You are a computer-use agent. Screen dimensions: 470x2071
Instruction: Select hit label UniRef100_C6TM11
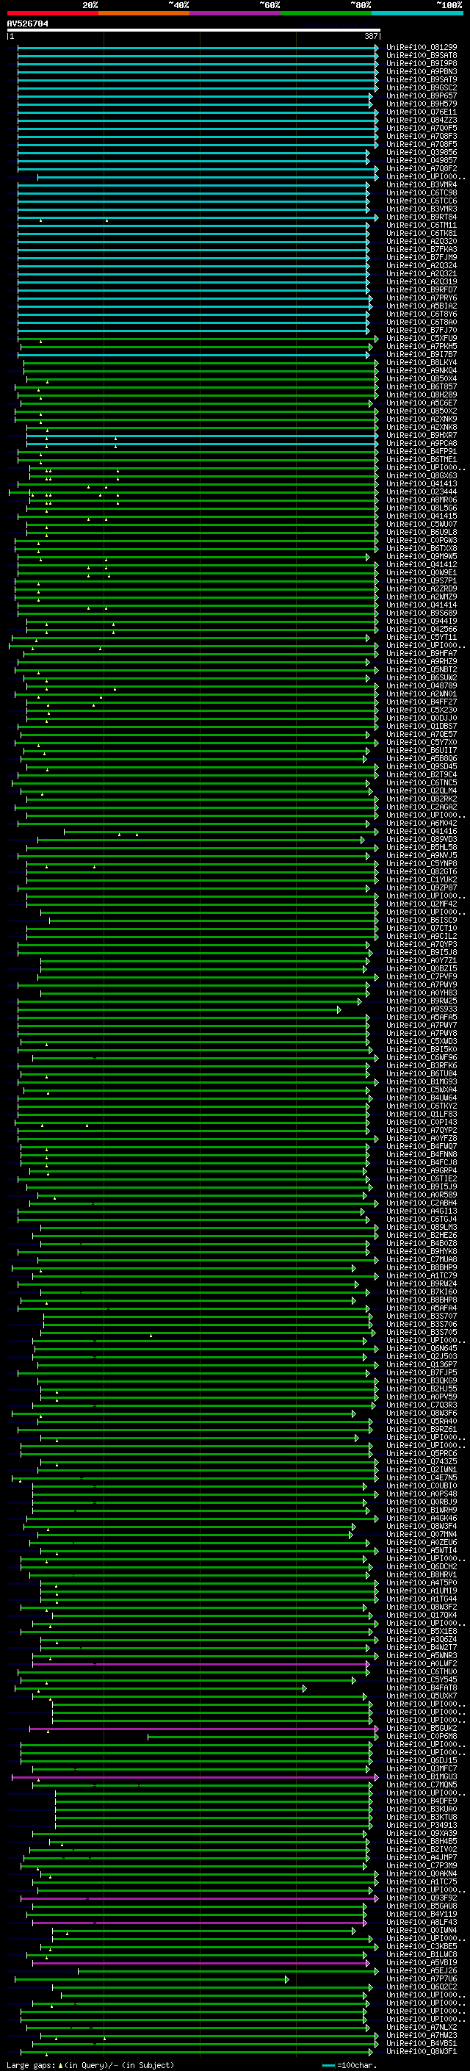(422, 225)
